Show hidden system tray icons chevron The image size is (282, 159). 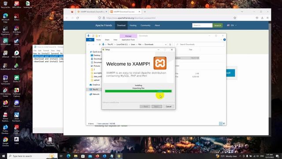point(240,156)
